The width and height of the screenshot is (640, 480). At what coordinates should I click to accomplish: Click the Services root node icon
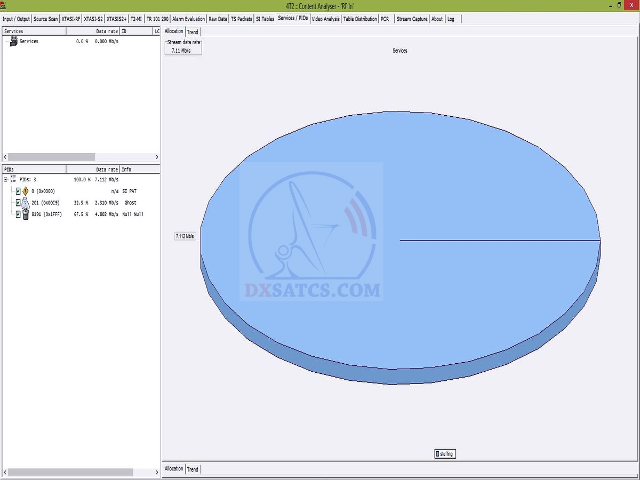click(x=14, y=41)
